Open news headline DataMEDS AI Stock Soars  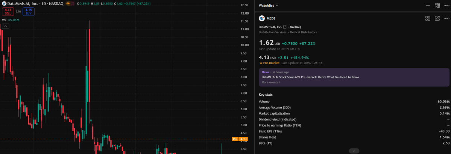[310, 77]
